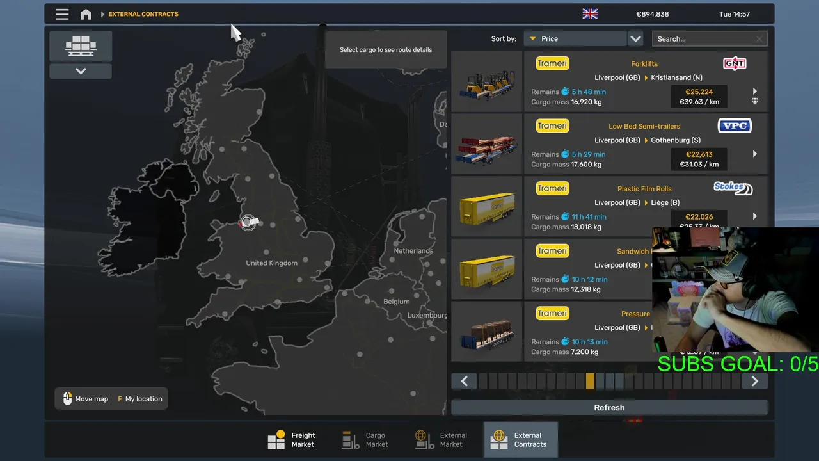Switch to Freight Market tab
This screenshot has height=461, width=819.
(x=292, y=440)
